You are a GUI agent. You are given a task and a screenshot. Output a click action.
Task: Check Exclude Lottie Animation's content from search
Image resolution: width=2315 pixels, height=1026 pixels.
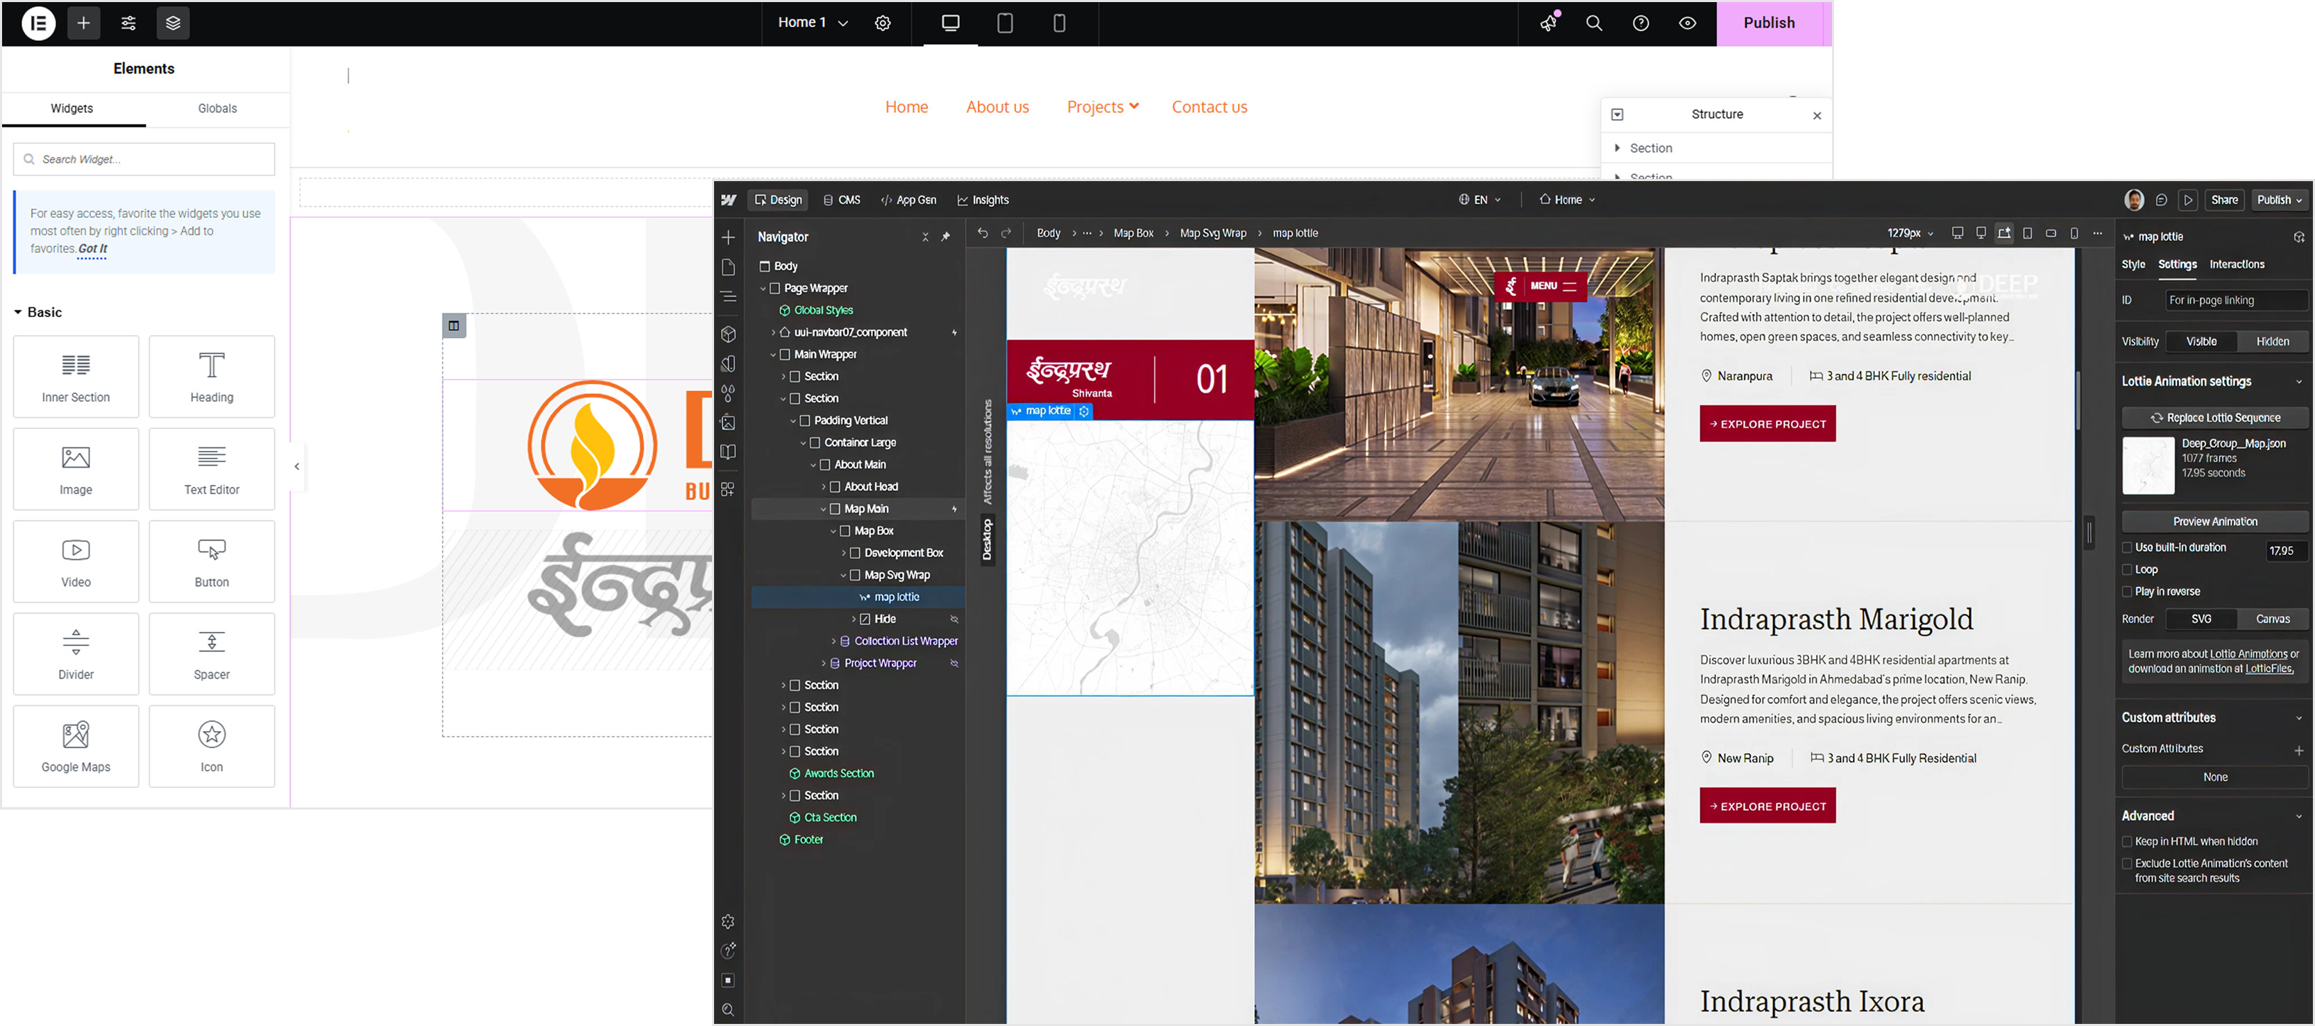2127,864
